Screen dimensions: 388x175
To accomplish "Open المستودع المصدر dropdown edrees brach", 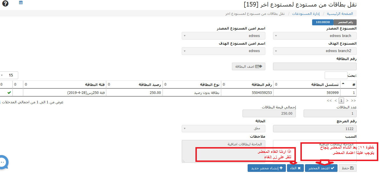I will [x=315, y=36].
